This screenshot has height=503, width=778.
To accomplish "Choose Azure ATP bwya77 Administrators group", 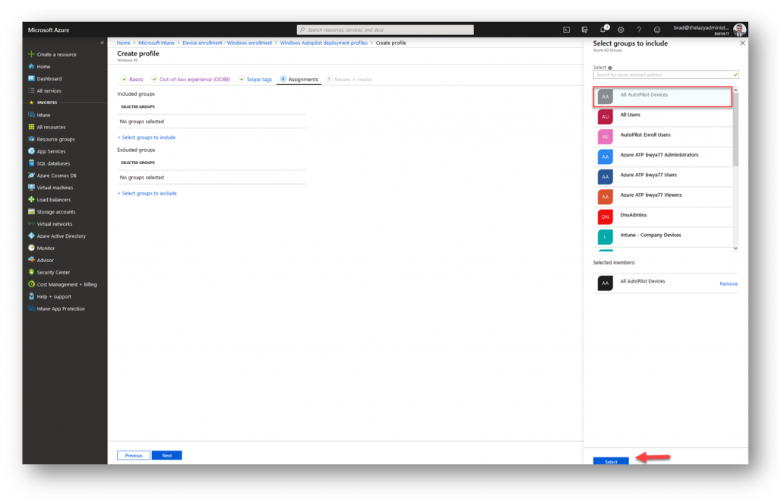I will [663, 157].
